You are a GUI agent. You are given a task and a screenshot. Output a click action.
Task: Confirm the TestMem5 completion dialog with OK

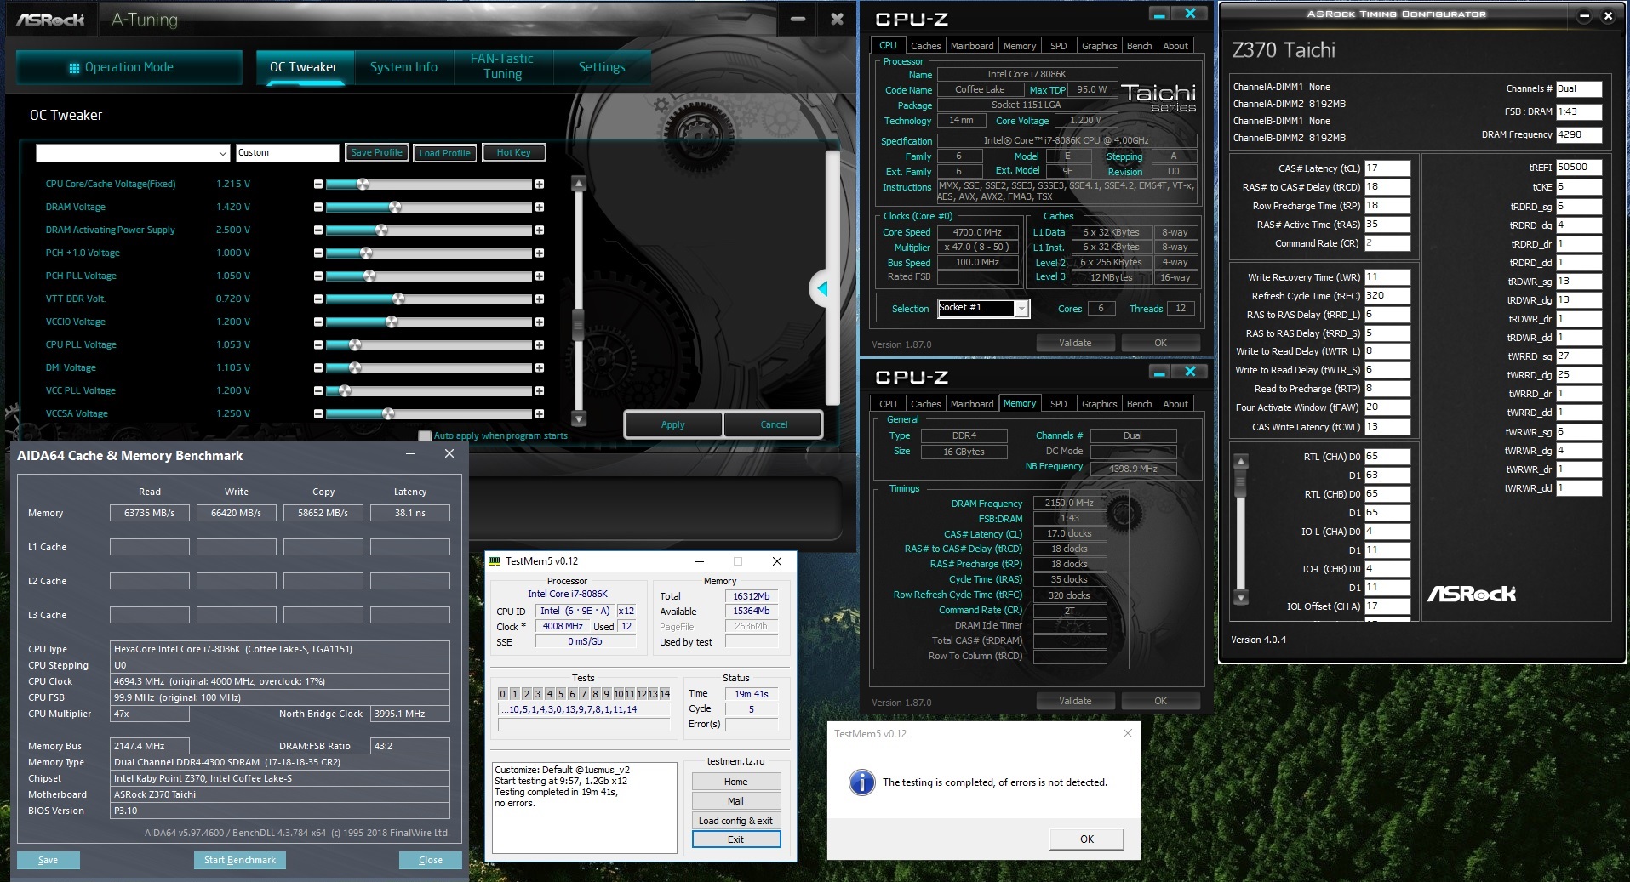tap(1087, 839)
